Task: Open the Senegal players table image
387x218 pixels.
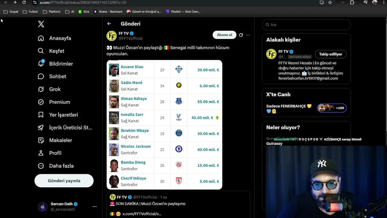Action: coord(164,125)
